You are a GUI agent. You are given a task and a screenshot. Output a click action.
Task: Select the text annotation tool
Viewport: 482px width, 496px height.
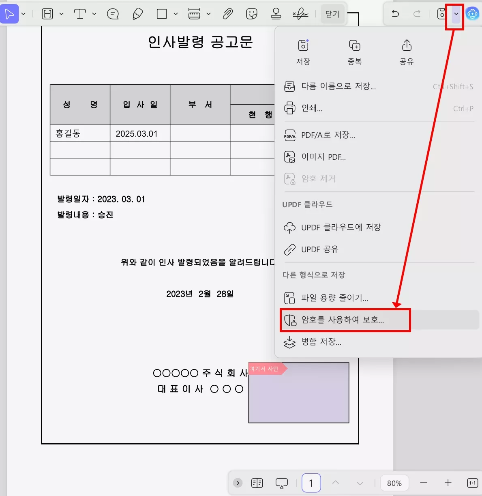(80, 13)
